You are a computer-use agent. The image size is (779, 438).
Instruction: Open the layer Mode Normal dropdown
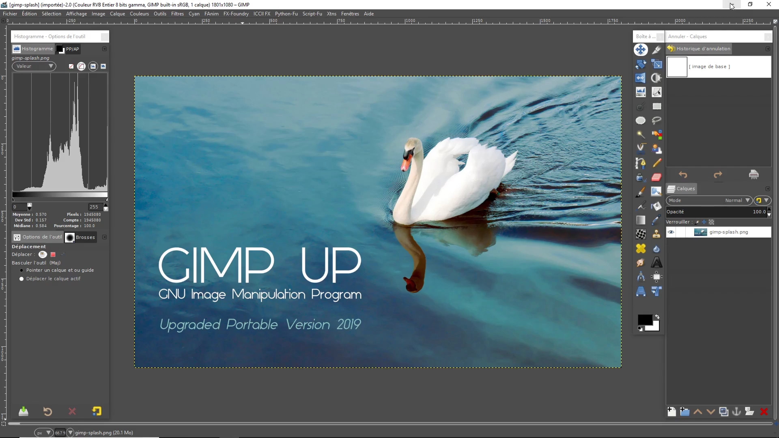click(x=709, y=200)
